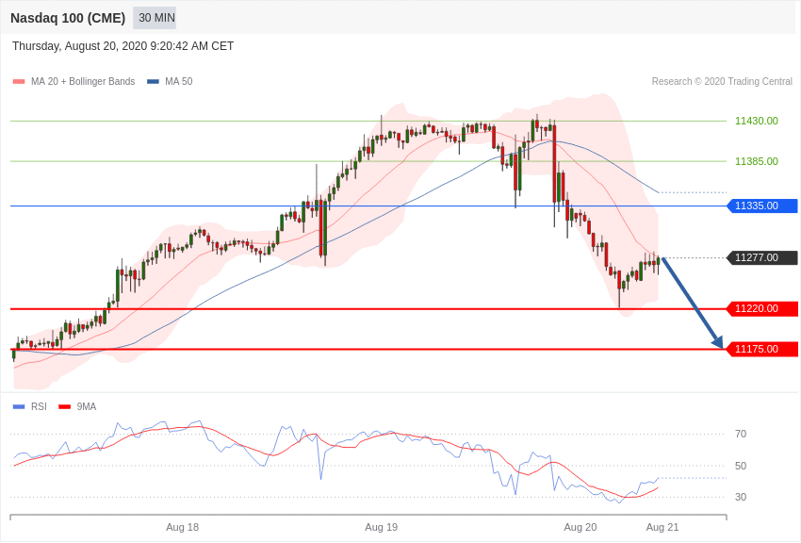Image resolution: width=801 pixels, height=543 pixels.
Task: Click the 9MA legend red swatch
Action: (x=65, y=406)
